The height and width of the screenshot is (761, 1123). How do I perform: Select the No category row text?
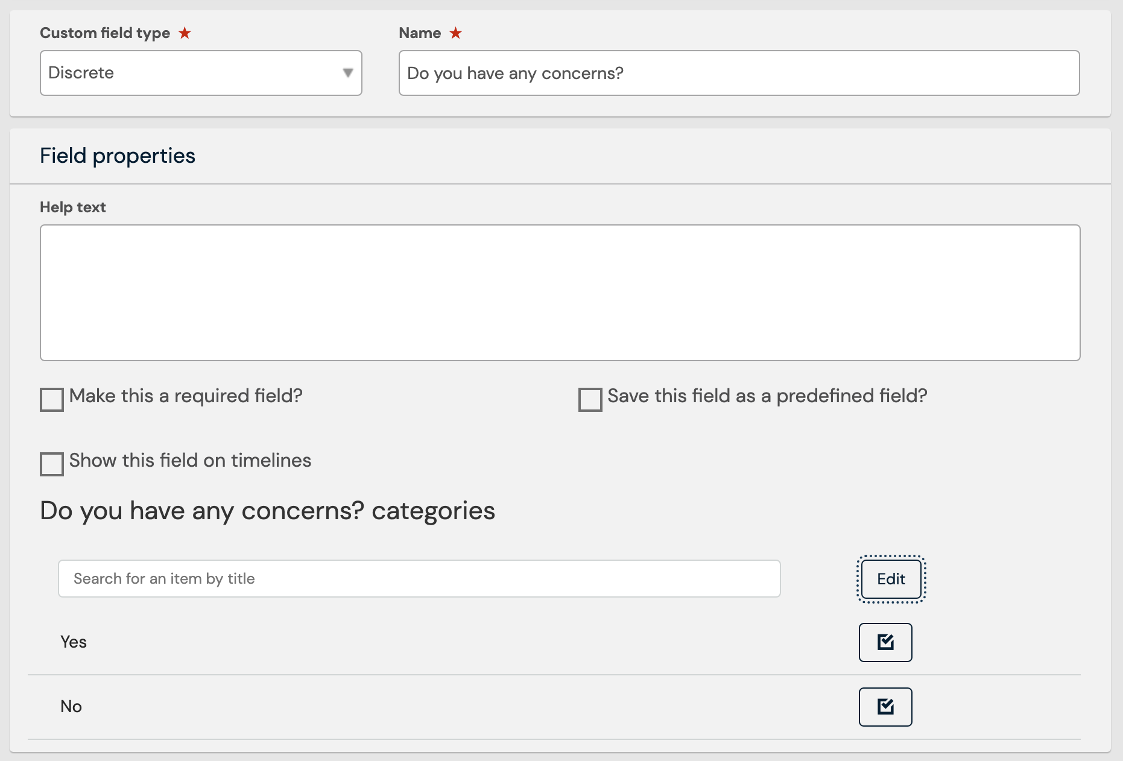[71, 707]
